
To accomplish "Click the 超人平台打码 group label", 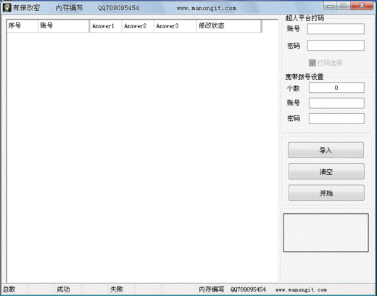I will 304,18.
